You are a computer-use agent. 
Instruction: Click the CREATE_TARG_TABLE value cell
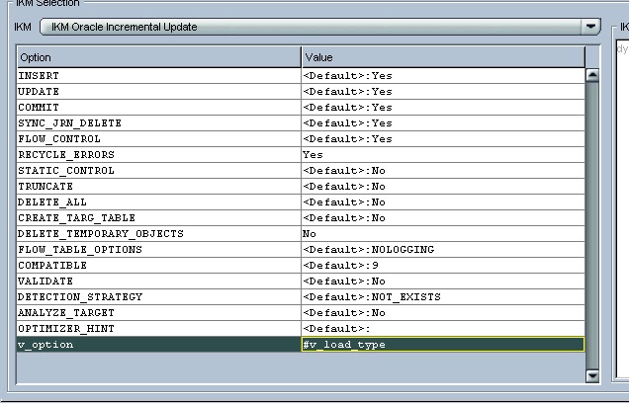click(443, 218)
